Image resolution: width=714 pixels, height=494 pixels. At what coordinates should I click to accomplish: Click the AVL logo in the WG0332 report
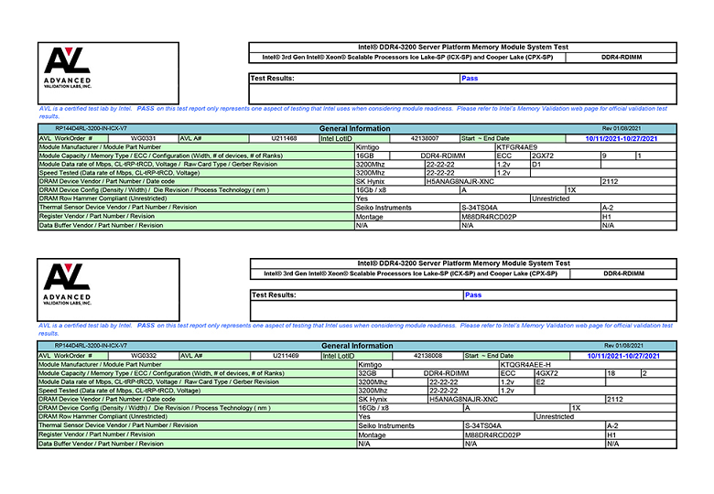click(67, 285)
